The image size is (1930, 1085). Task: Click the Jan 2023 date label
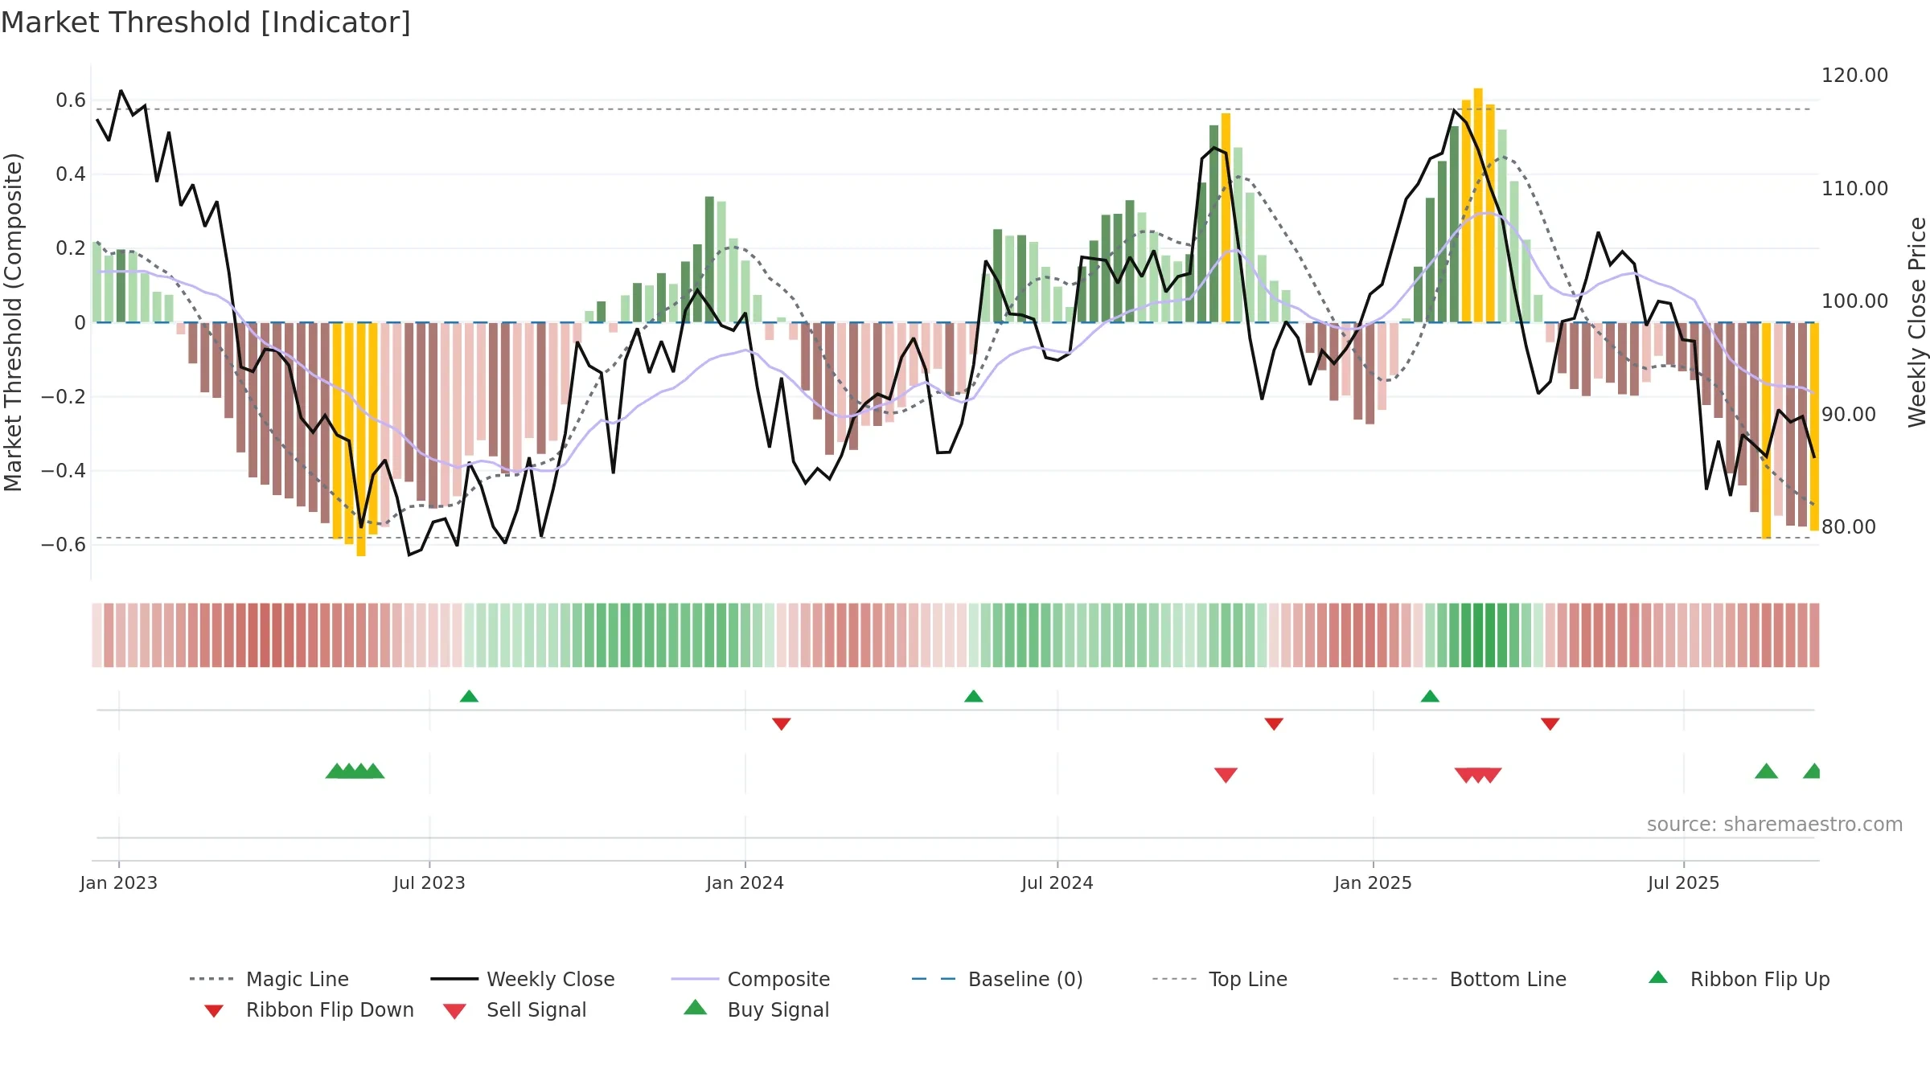[x=119, y=882]
